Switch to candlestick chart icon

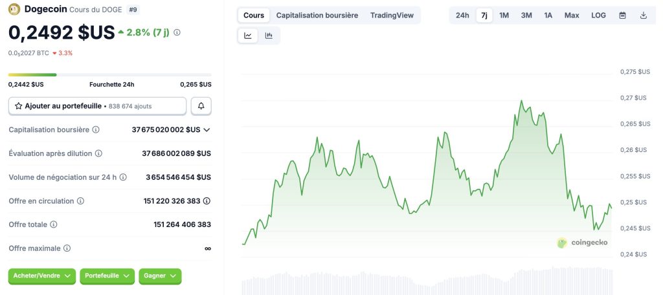pyautogui.click(x=269, y=36)
